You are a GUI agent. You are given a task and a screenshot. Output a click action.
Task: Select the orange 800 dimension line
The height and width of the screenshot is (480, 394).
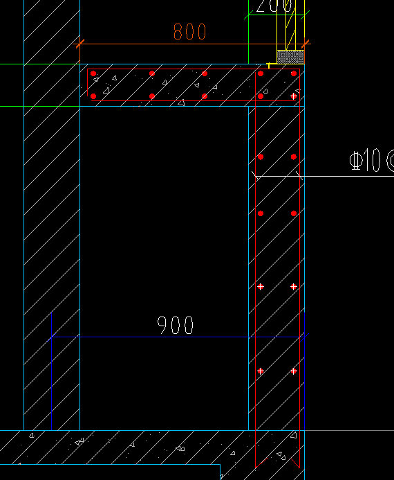pos(191,44)
